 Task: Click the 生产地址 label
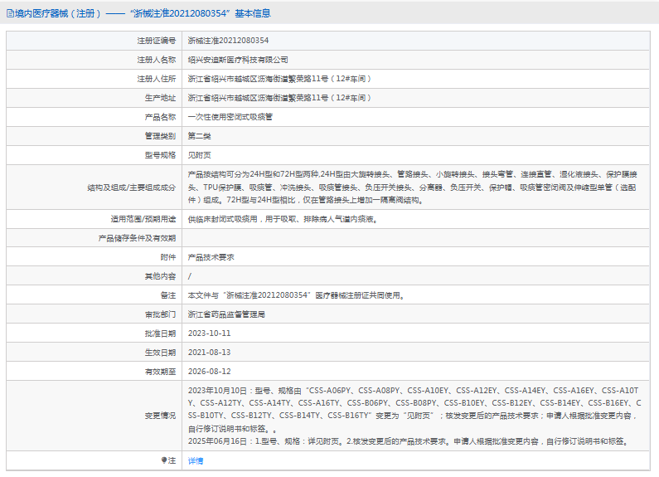(x=160, y=98)
